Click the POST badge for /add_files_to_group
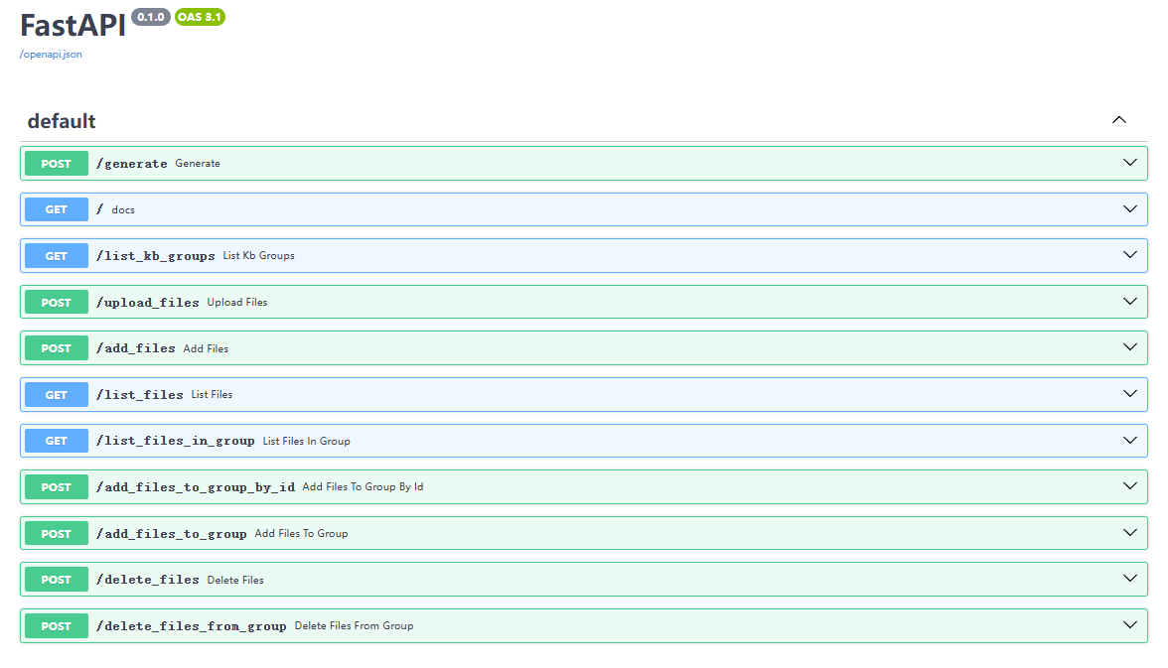The width and height of the screenshot is (1168, 668). tap(57, 533)
